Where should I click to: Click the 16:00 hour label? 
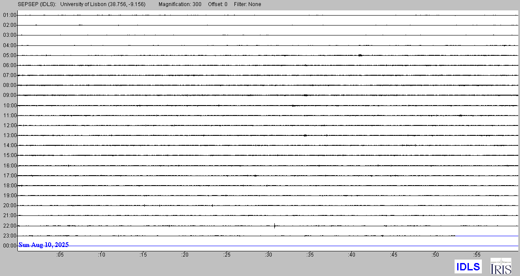[10, 166]
